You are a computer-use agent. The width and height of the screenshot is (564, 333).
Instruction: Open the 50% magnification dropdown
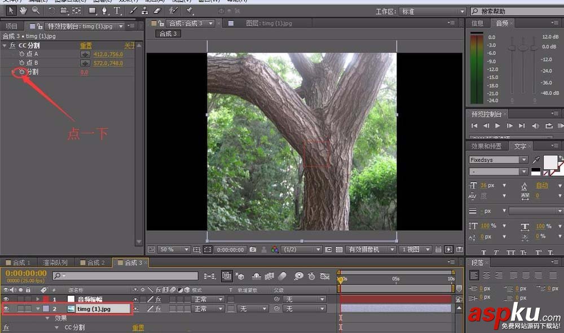[x=174, y=249]
